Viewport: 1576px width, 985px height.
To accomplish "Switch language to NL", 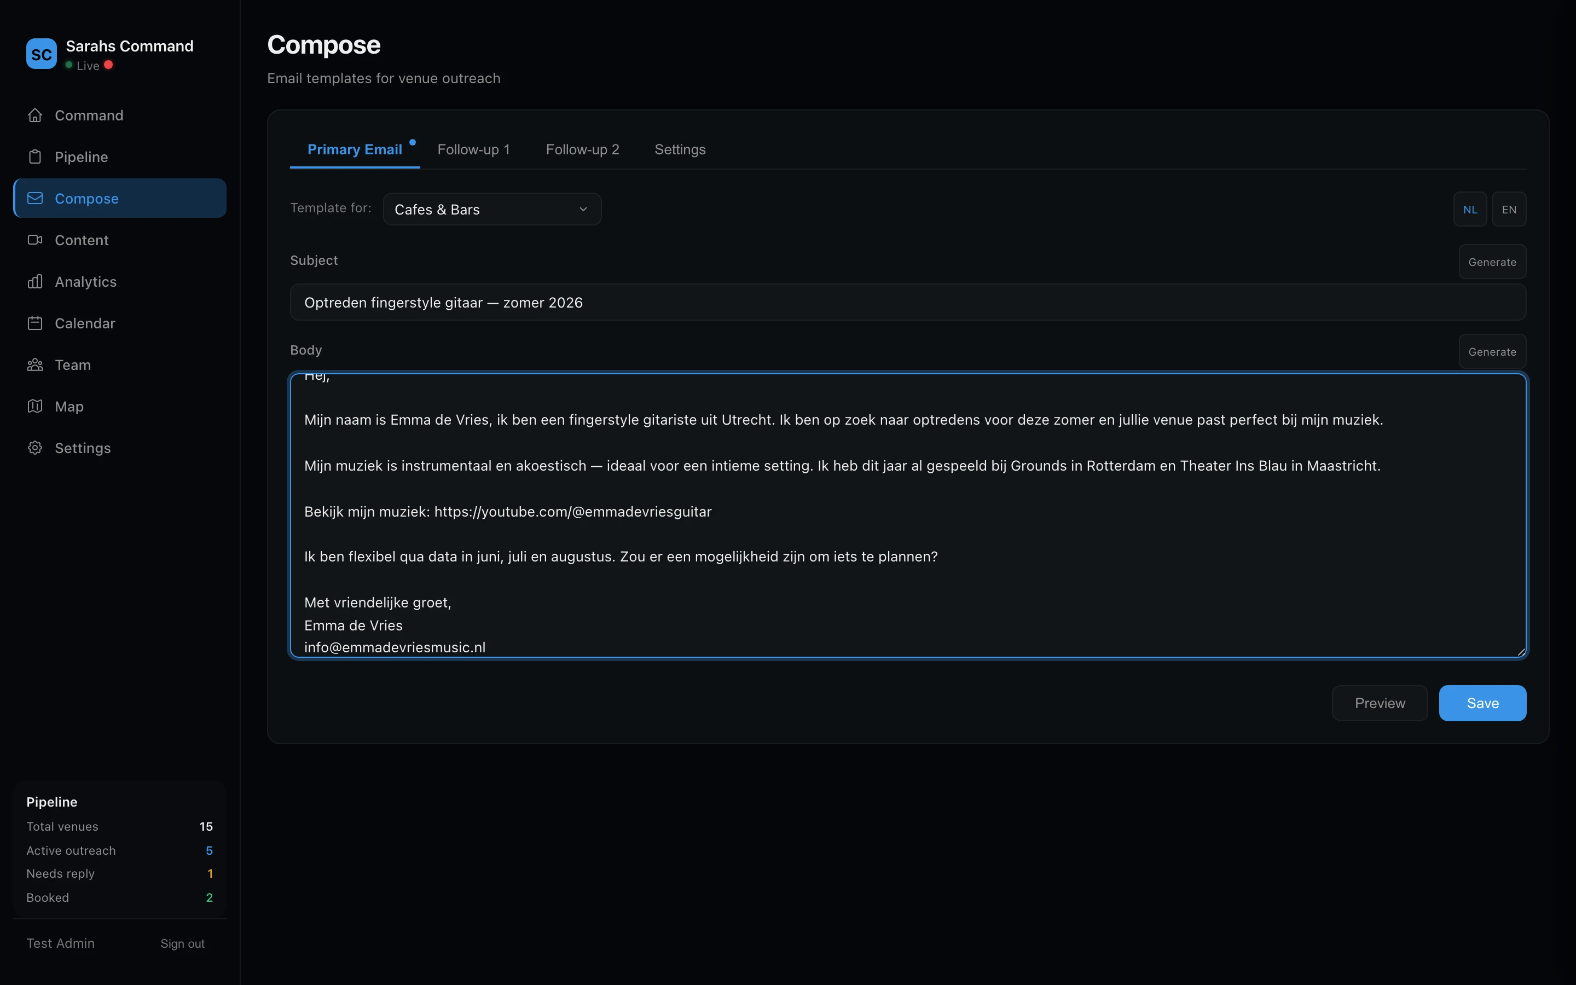I will click(1470, 209).
